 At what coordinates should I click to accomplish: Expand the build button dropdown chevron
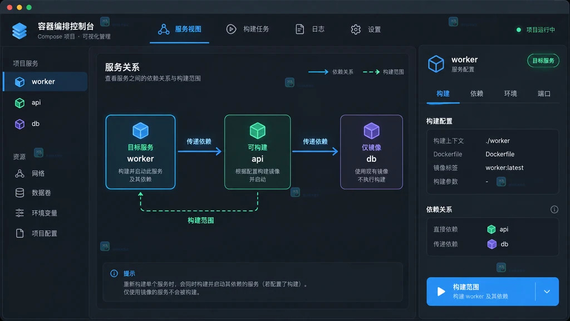[x=547, y=291]
